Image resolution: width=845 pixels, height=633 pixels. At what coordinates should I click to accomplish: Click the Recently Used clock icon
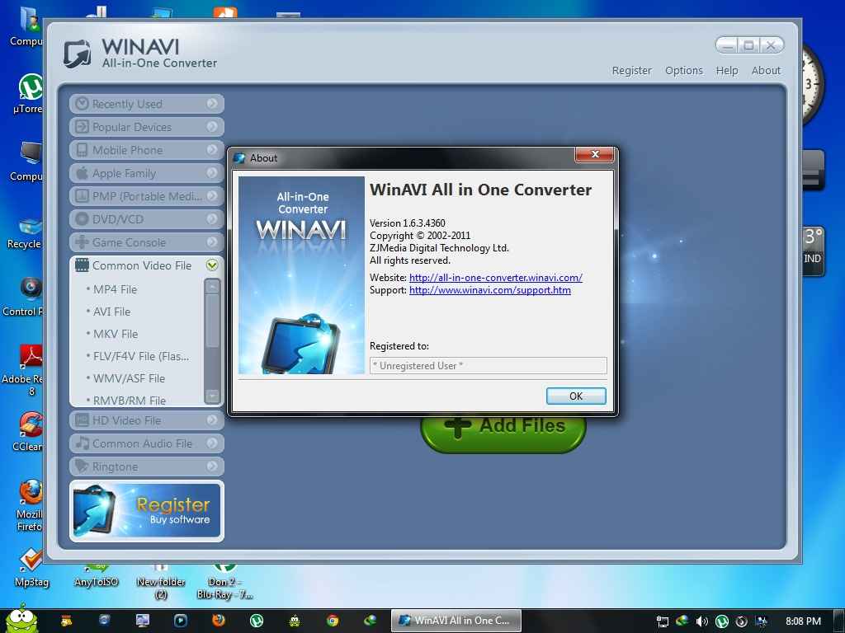82,103
